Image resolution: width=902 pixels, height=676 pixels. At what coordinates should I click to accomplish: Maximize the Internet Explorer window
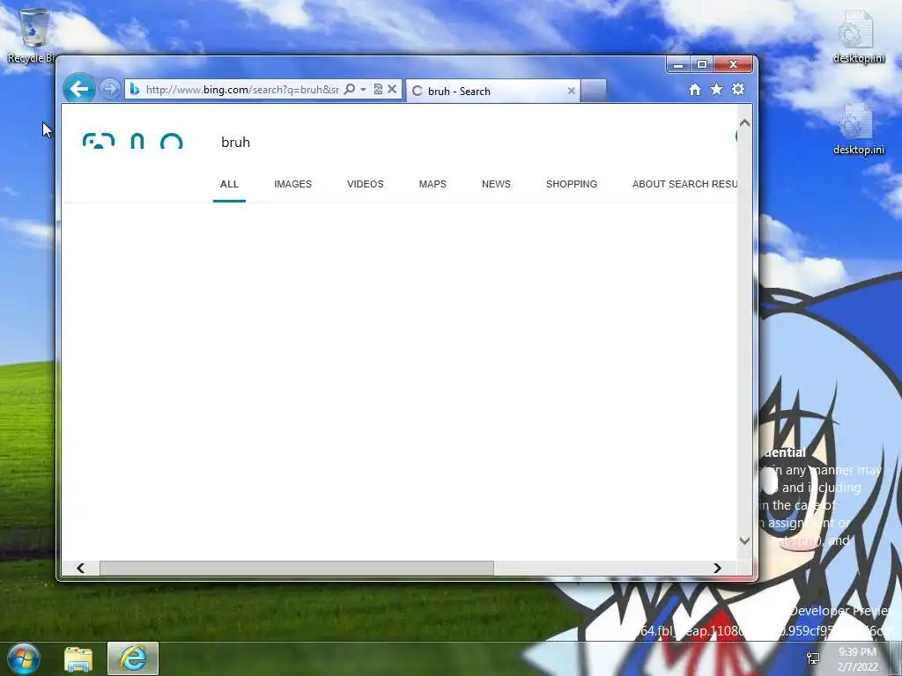tap(702, 64)
